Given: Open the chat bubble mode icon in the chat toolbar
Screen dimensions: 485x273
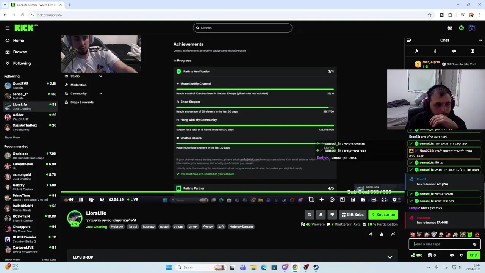Looking at the screenshot, I should point(454,51).
